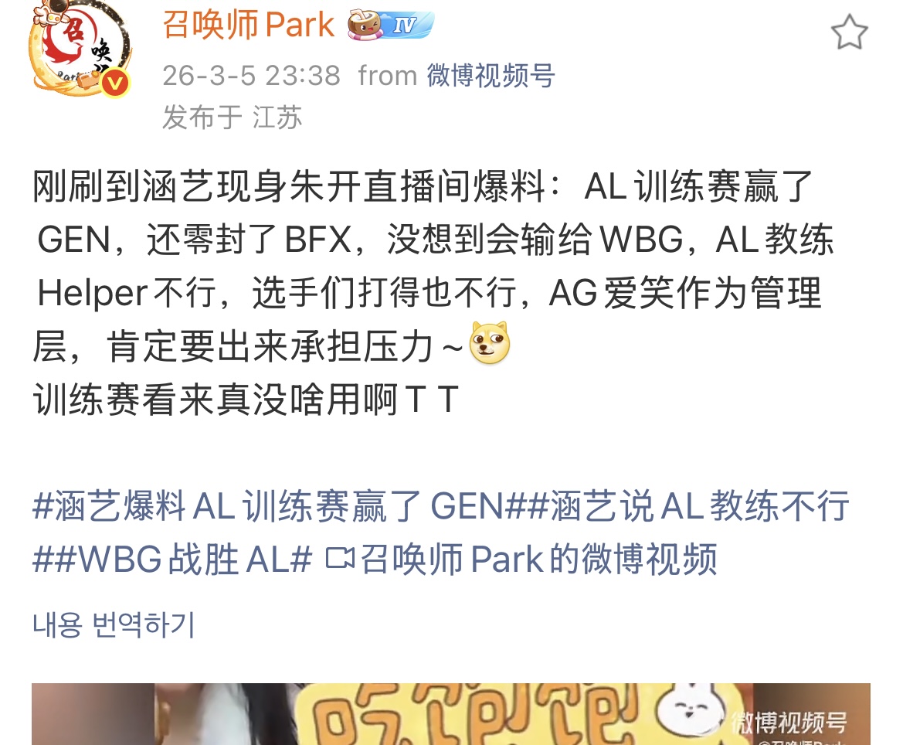
Task: Play the video thumbnail below the post
Action: click(x=451, y=714)
